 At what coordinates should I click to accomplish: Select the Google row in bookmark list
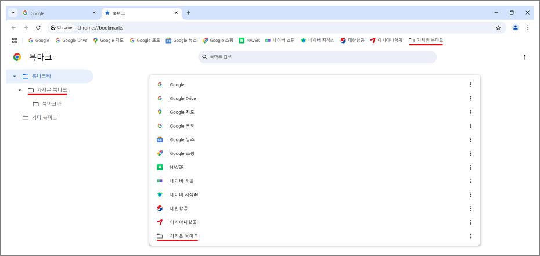tap(315, 85)
